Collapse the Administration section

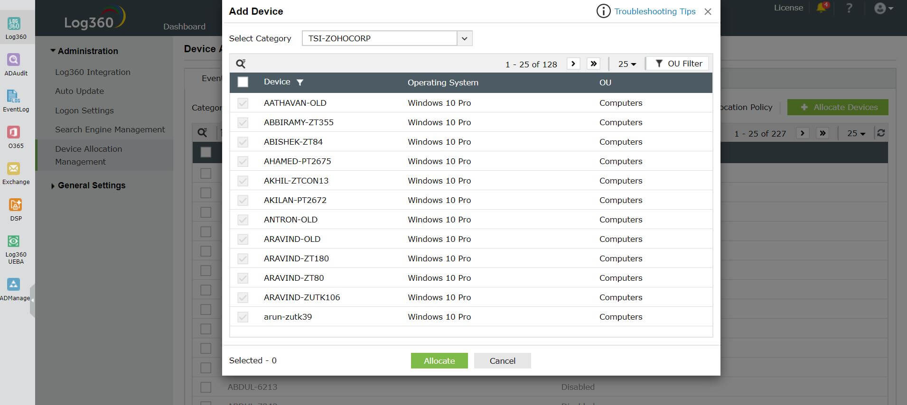coord(84,51)
